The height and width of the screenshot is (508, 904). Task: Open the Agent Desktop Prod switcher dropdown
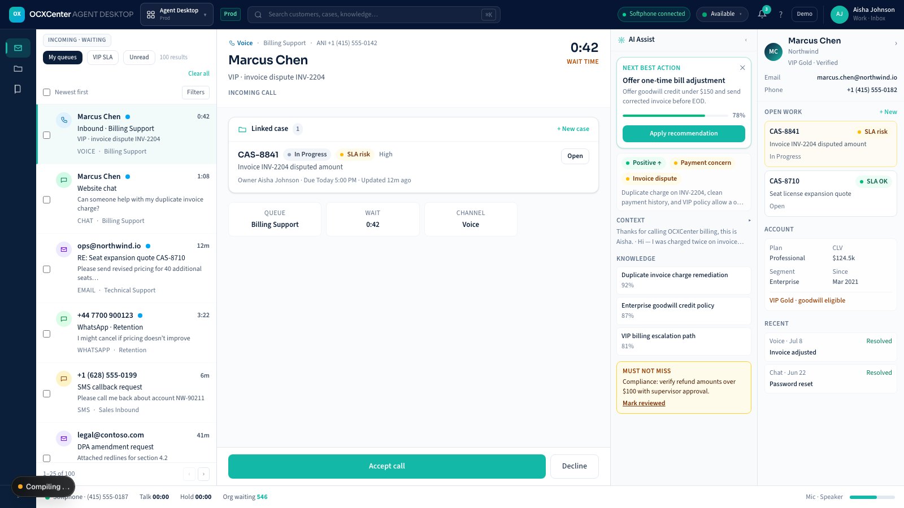pyautogui.click(x=177, y=14)
